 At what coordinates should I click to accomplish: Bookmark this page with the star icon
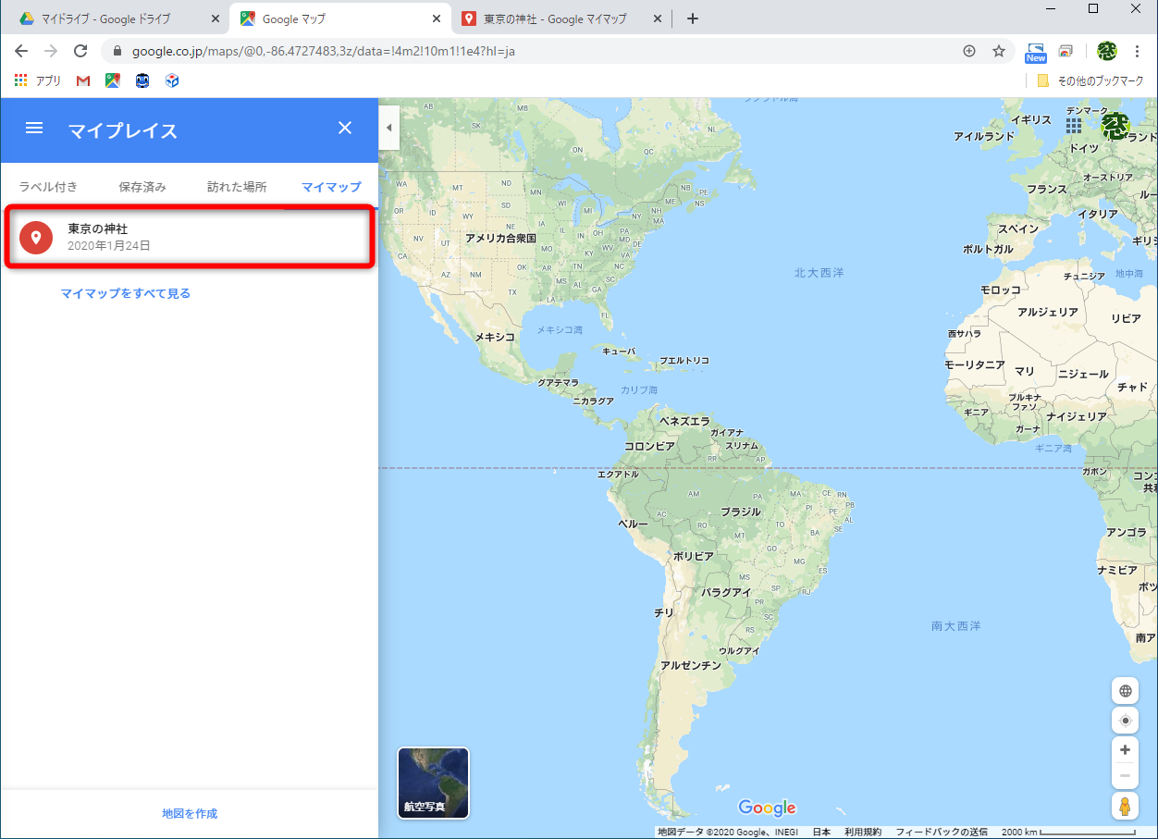tap(999, 51)
